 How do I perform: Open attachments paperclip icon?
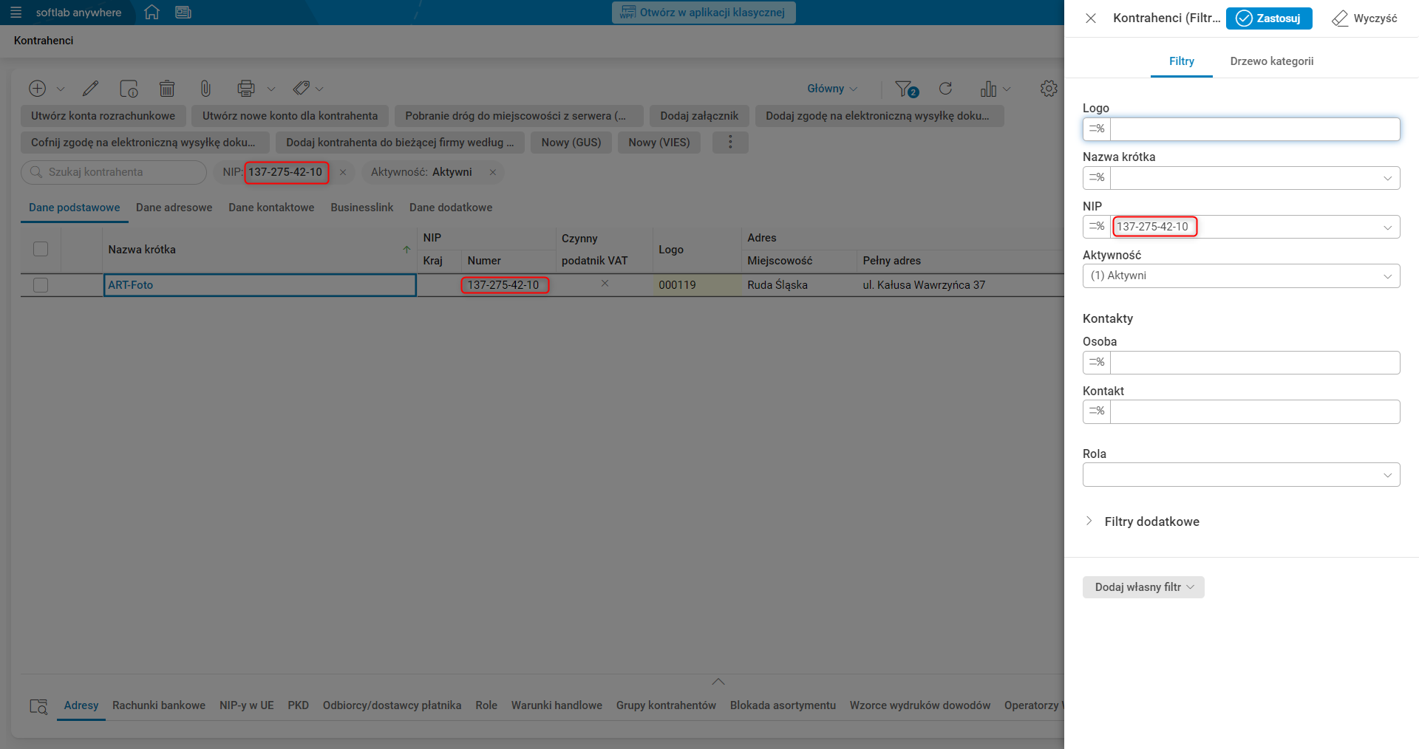coord(205,89)
